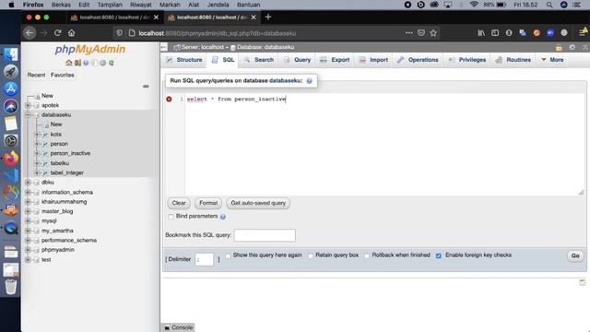The image size is (590, 332).
Task: Open Spotlight search in menu bar
Action: point(549,5)
